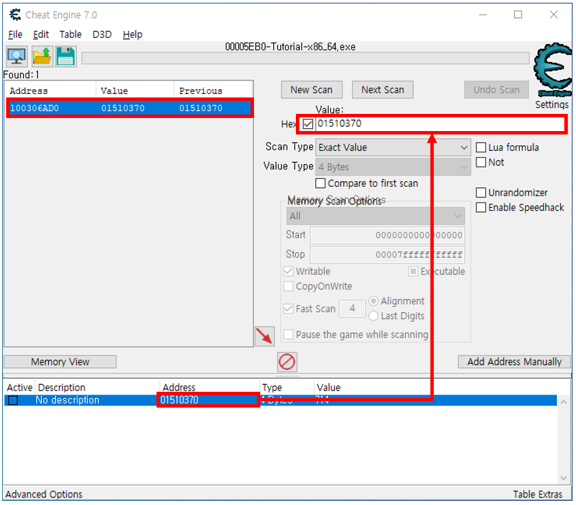This screenshot has width=576, height=505.
Task: Enable the Lua formula checkbox
Action: (x=481, y=148)
